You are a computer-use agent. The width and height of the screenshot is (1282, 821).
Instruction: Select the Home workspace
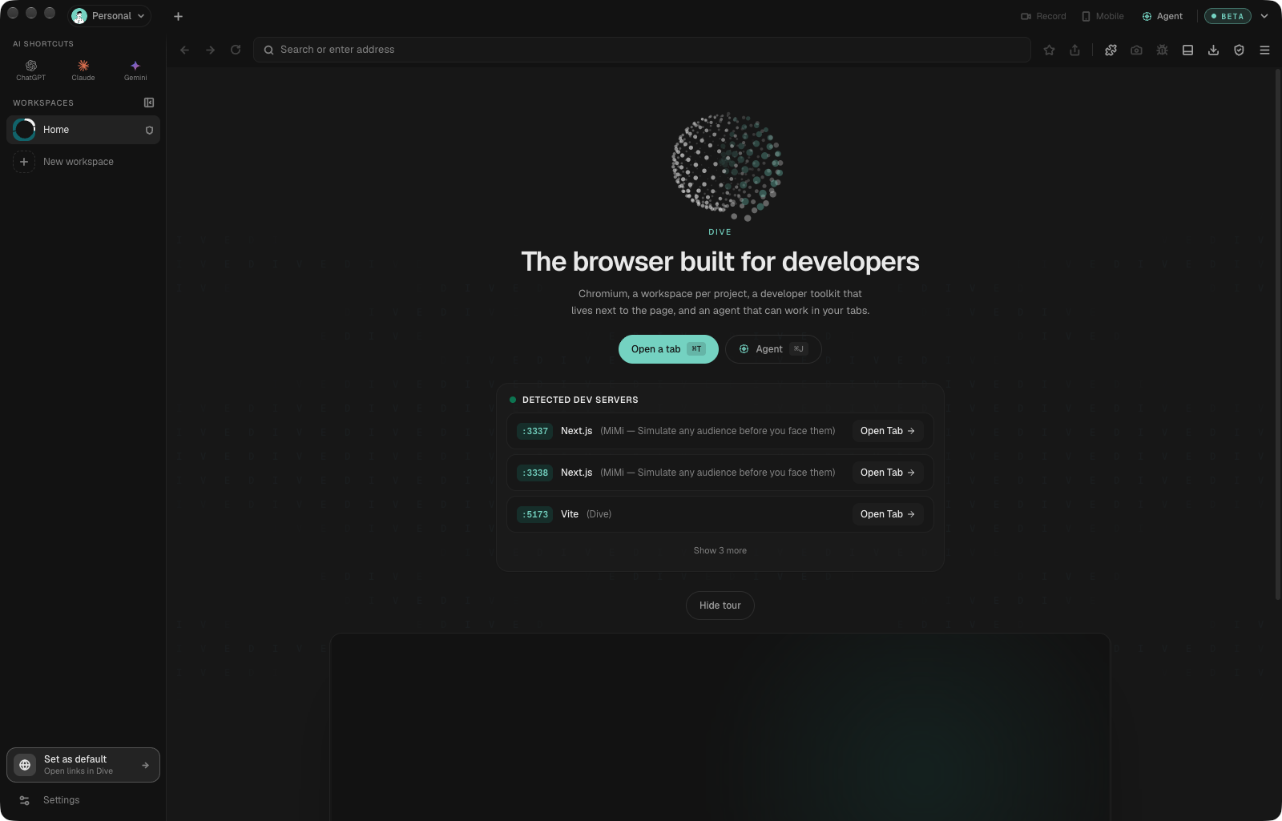coord(83,130)
